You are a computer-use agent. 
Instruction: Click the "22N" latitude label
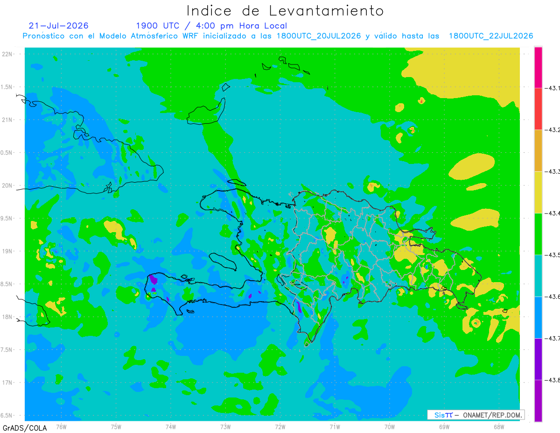pos(8,54)
